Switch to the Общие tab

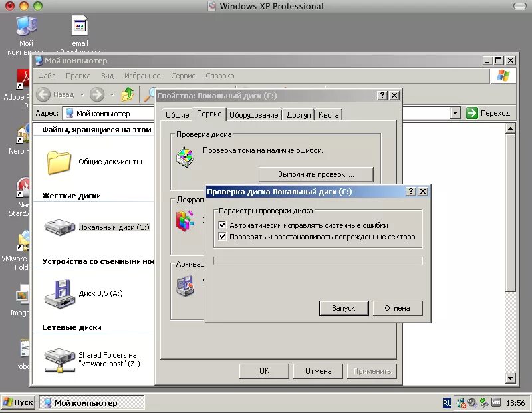pos(177,115)
